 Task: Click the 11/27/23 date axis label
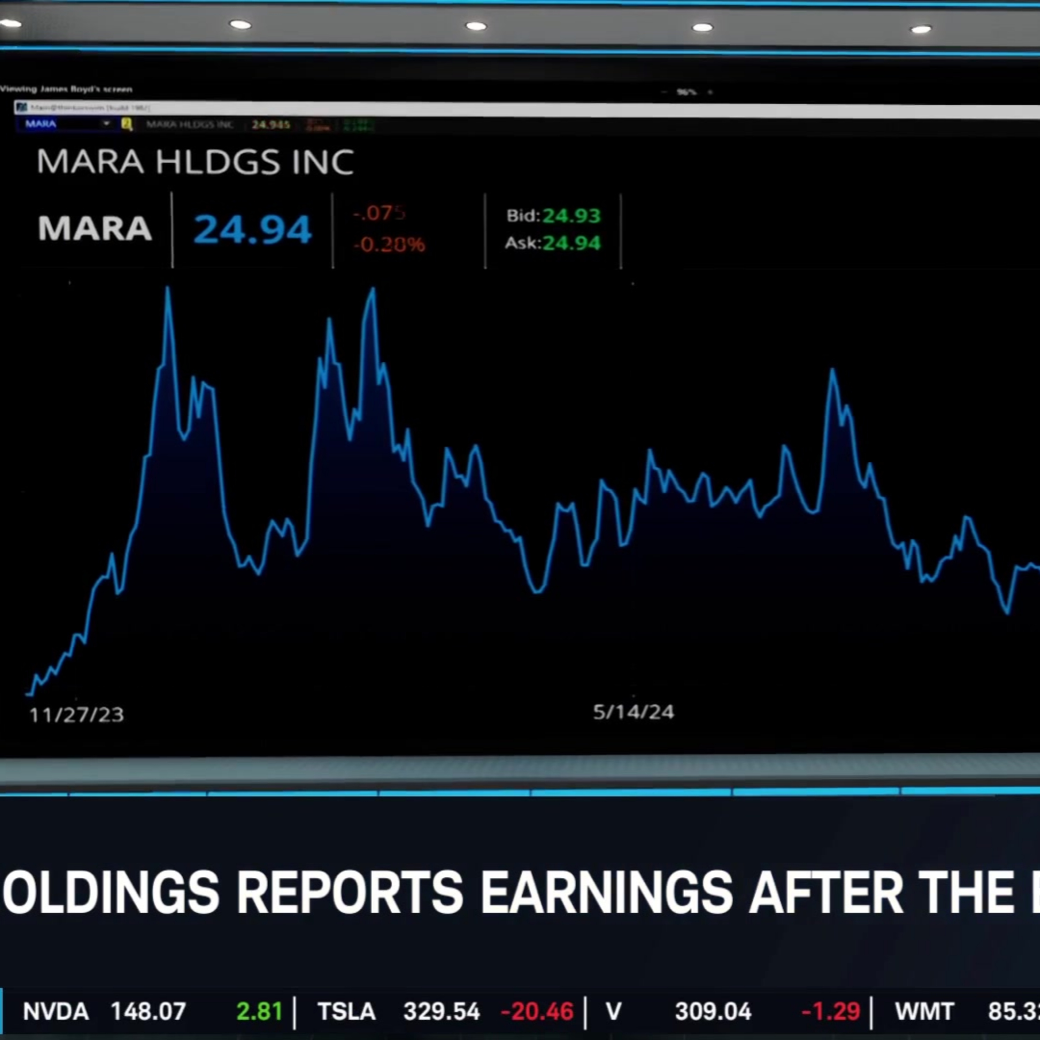[x=76, y=715]
